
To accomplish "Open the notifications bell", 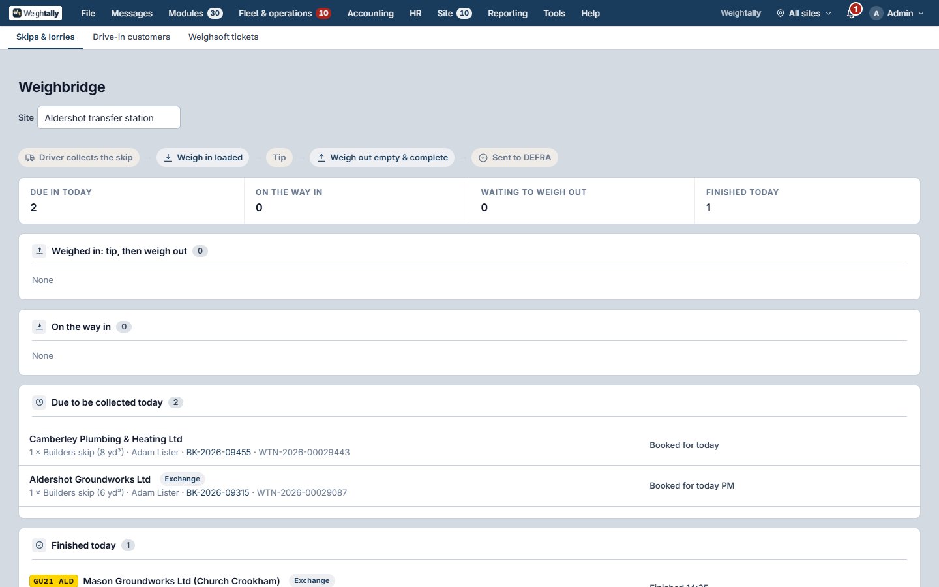I will 851,13.
